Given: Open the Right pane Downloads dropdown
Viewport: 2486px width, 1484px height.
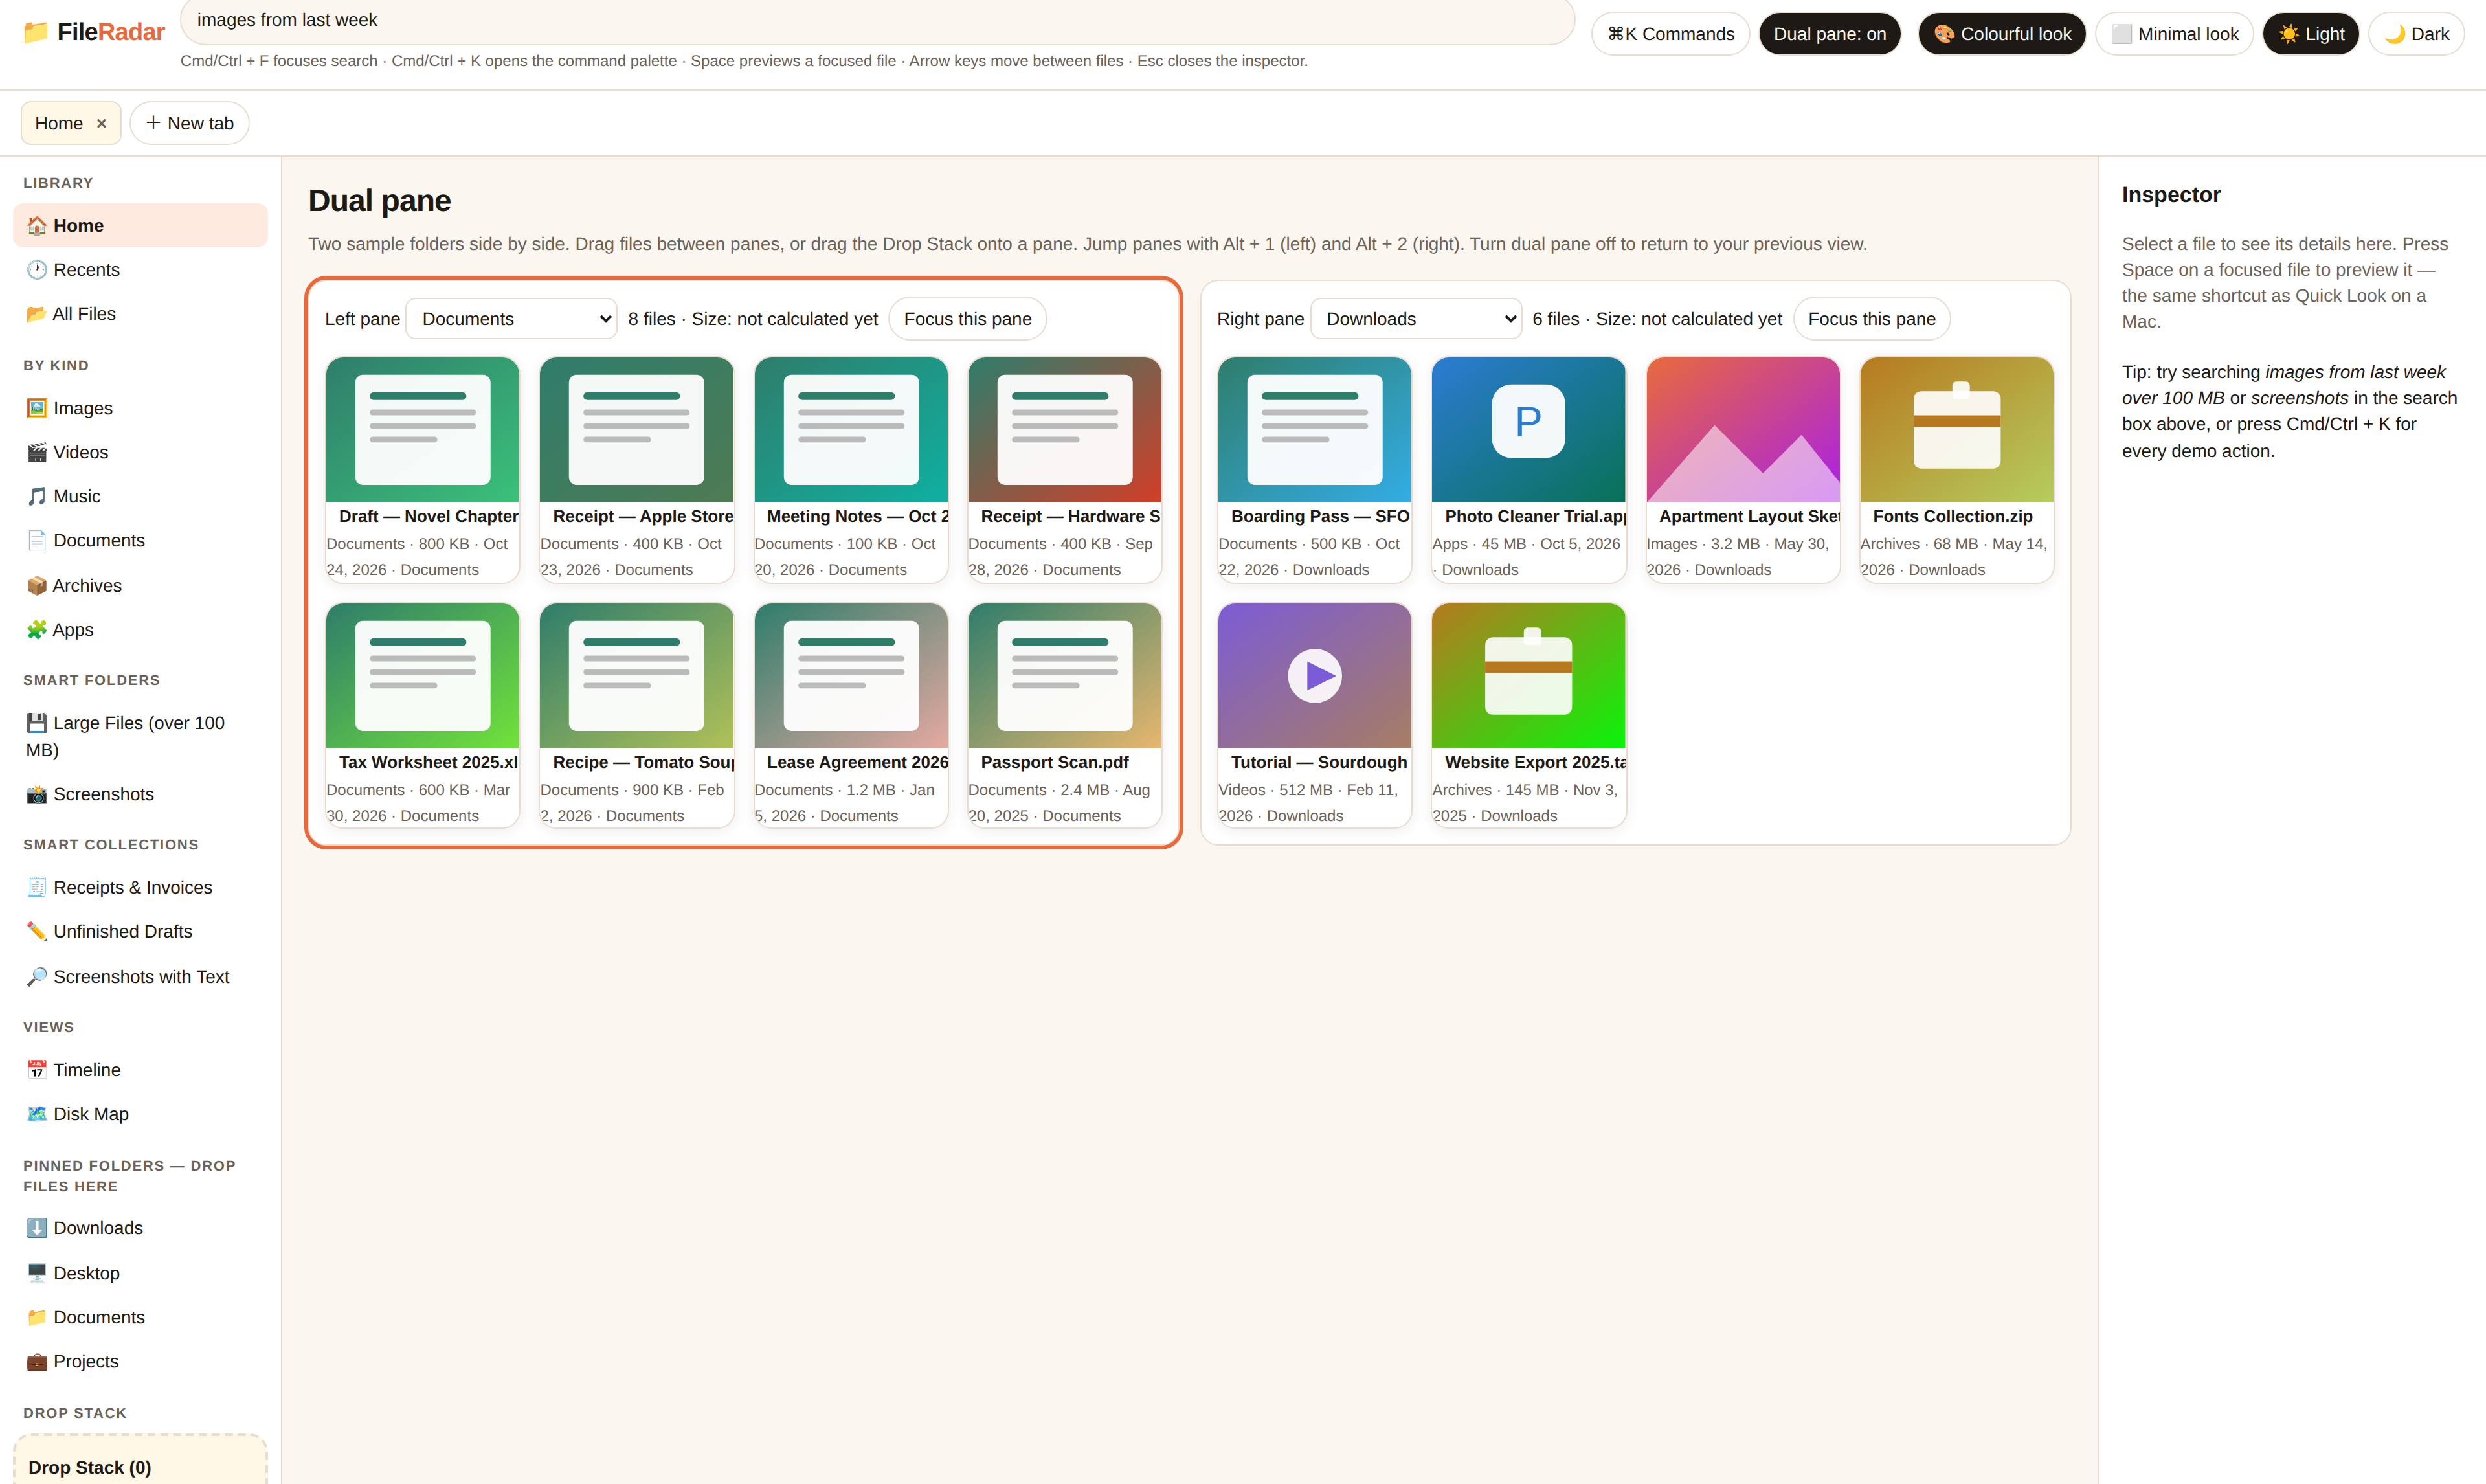Looking at the screenshot, I should [x=1415, y=318].
